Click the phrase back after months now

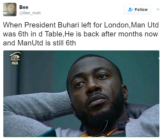(x=121, y=34)
